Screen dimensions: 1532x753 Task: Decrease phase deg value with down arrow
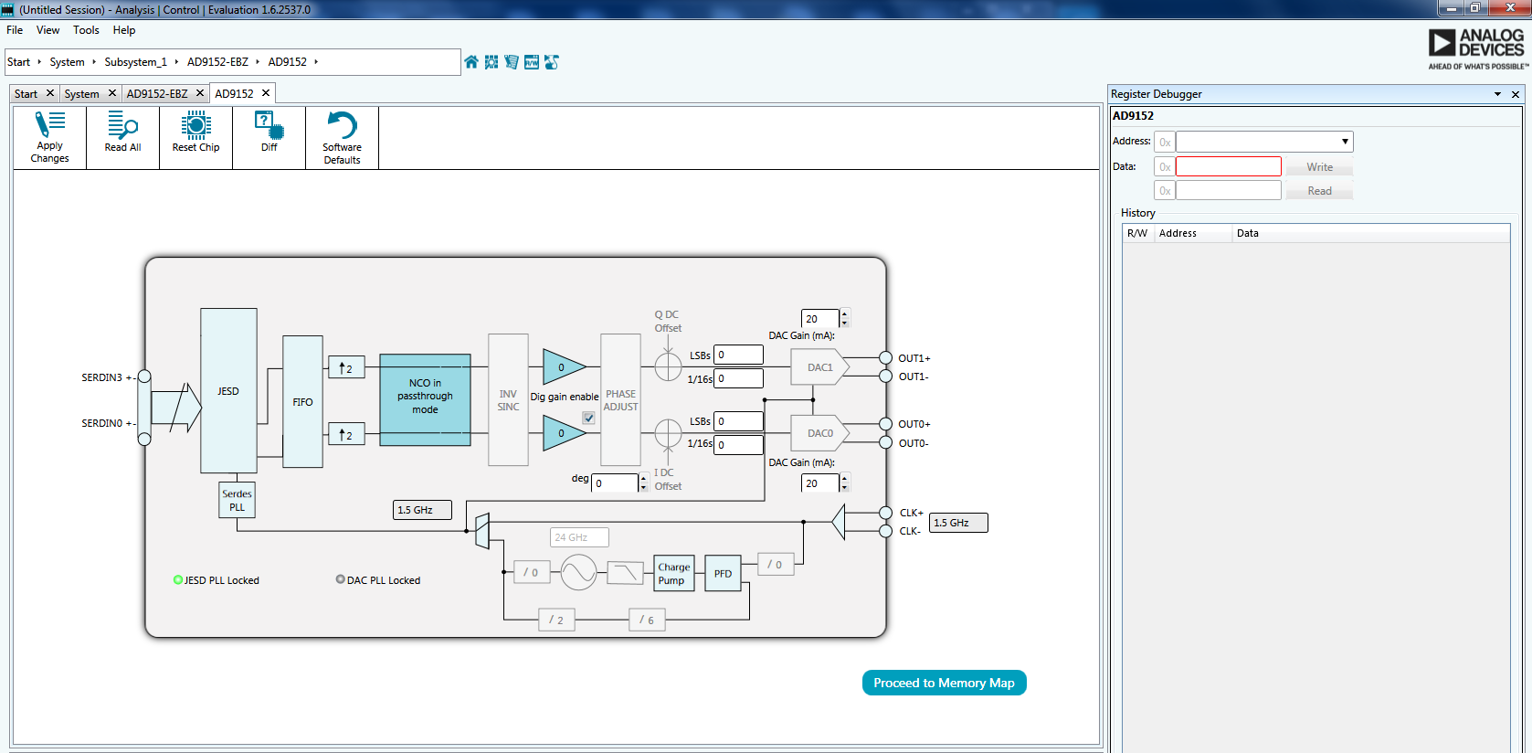(x=643, y=487)
